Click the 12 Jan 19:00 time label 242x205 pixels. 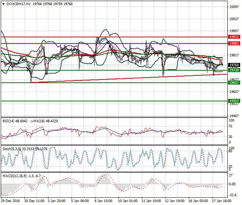coord(175,201)
